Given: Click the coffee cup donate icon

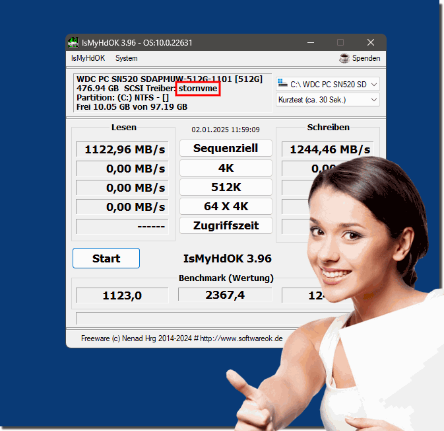Looking at the screenshot, I should point(344,58).
